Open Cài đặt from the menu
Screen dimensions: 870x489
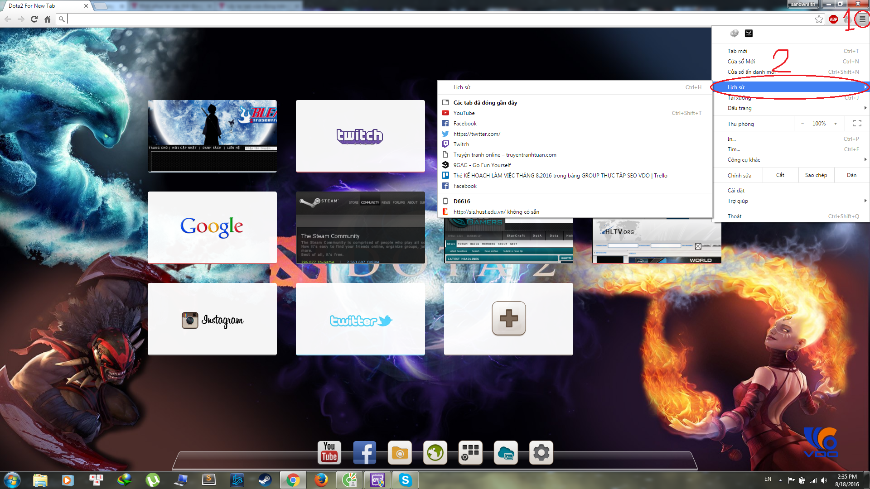click(736, 191)
